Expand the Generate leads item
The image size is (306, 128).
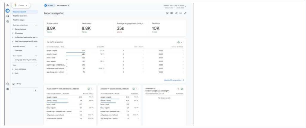coord(13,29)
